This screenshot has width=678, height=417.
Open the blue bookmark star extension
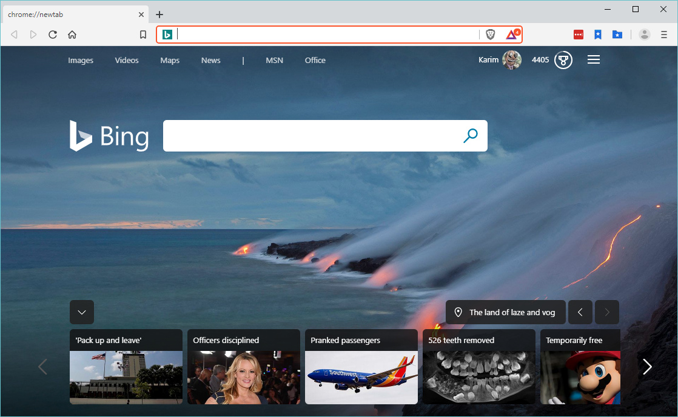click(598, 35)
